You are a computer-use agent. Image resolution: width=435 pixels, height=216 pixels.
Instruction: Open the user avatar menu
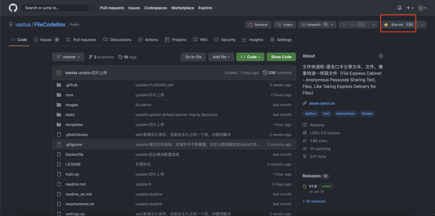[422, 8]
